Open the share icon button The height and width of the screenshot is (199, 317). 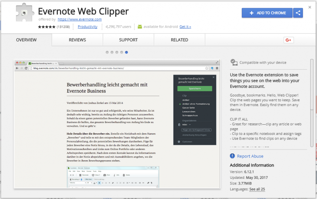(x=298, y=13)
